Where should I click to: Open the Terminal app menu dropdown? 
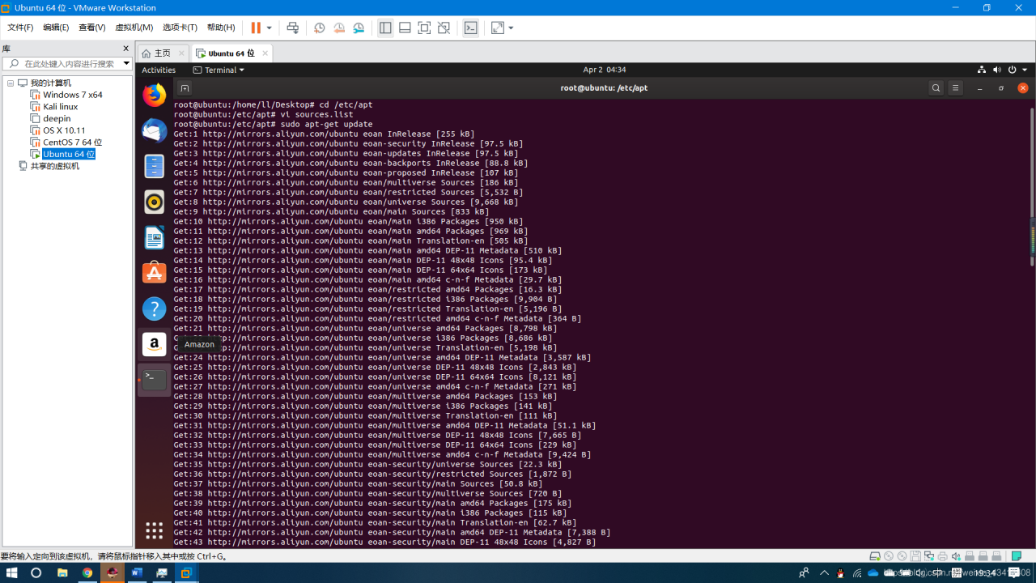[219, 70]
